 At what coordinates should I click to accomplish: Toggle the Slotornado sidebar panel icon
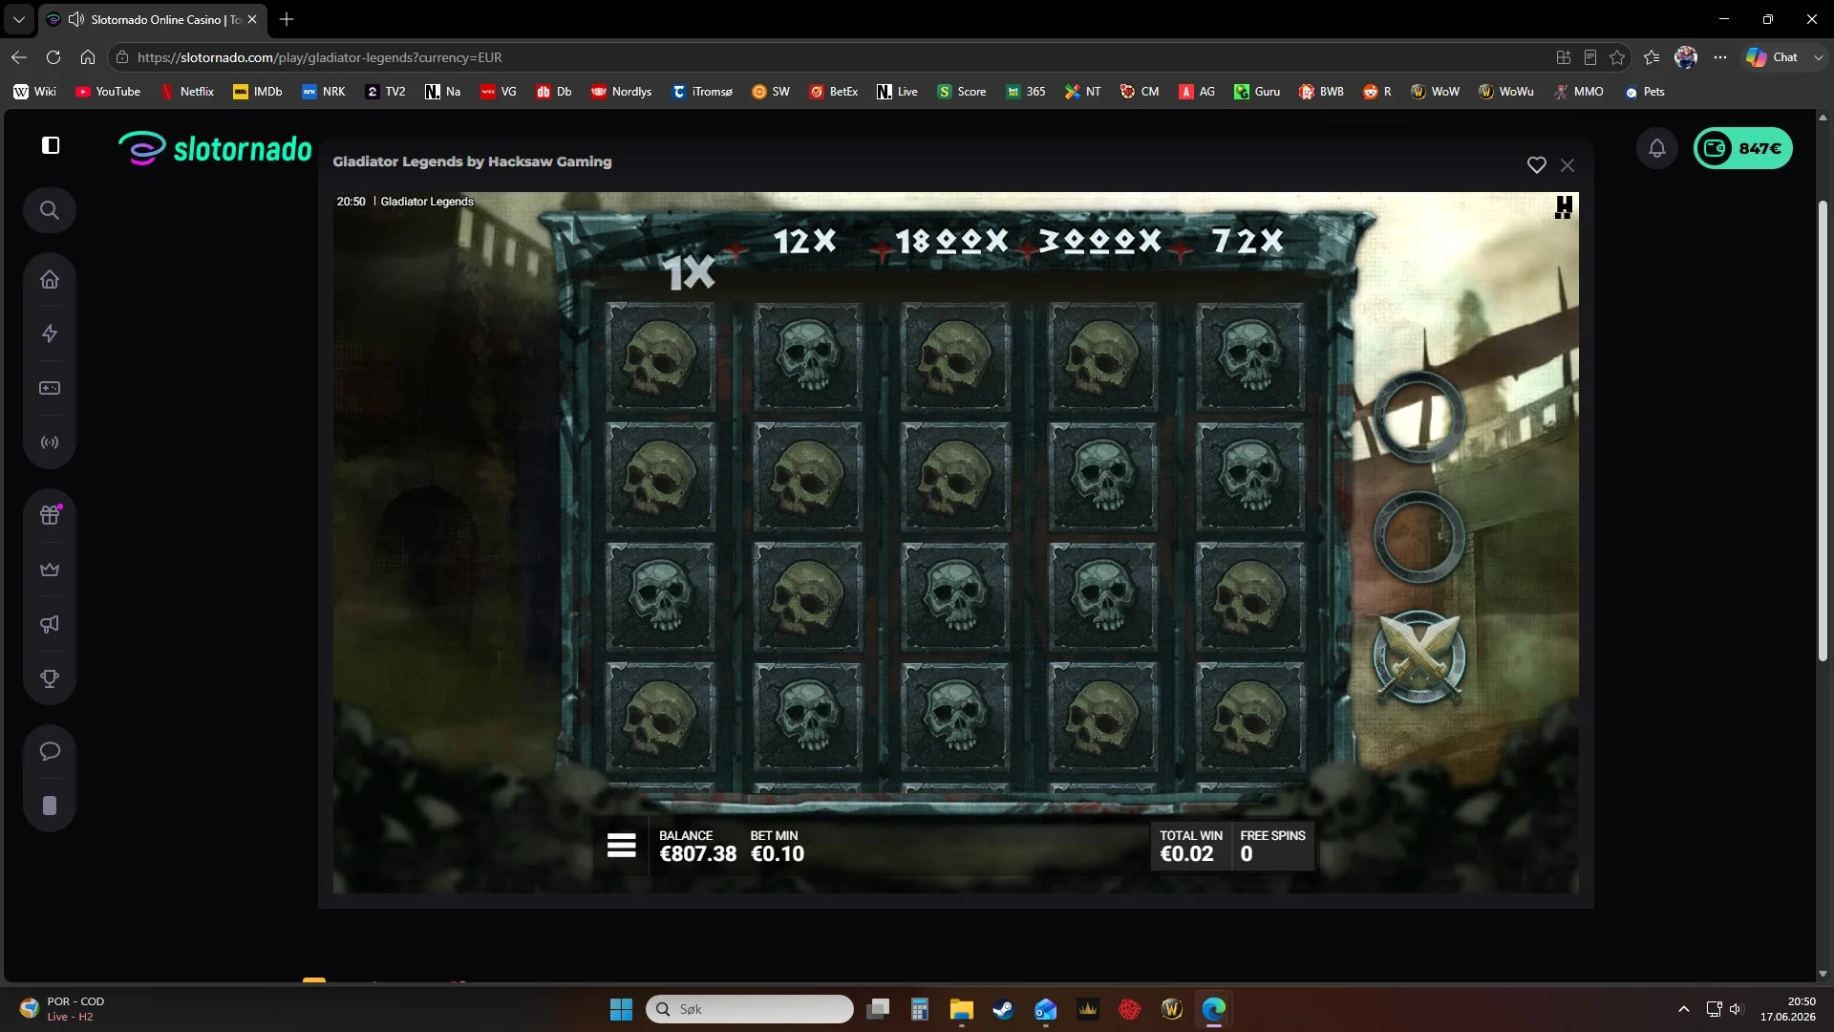(51, 145)
